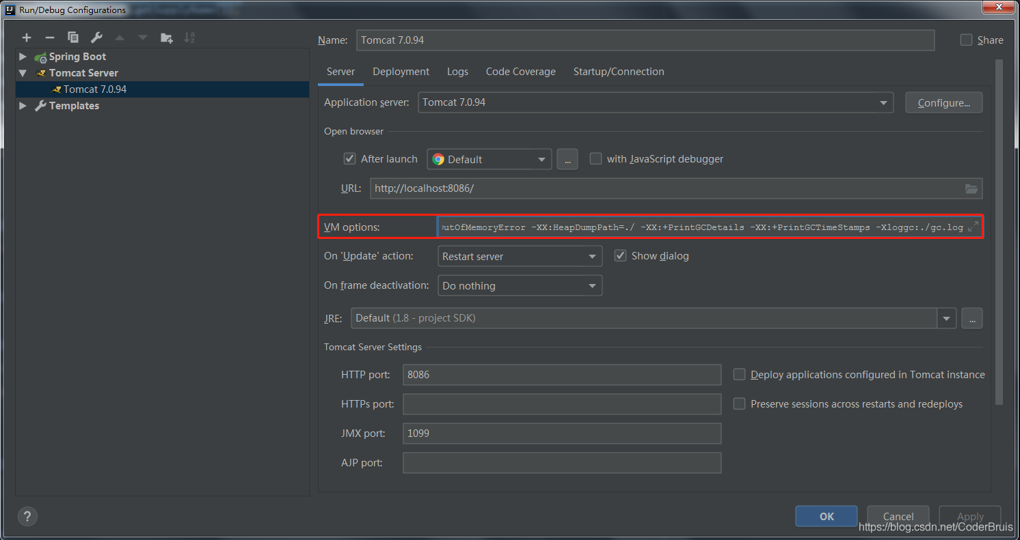Browse URL with folder icon

[x=971, y=188]
